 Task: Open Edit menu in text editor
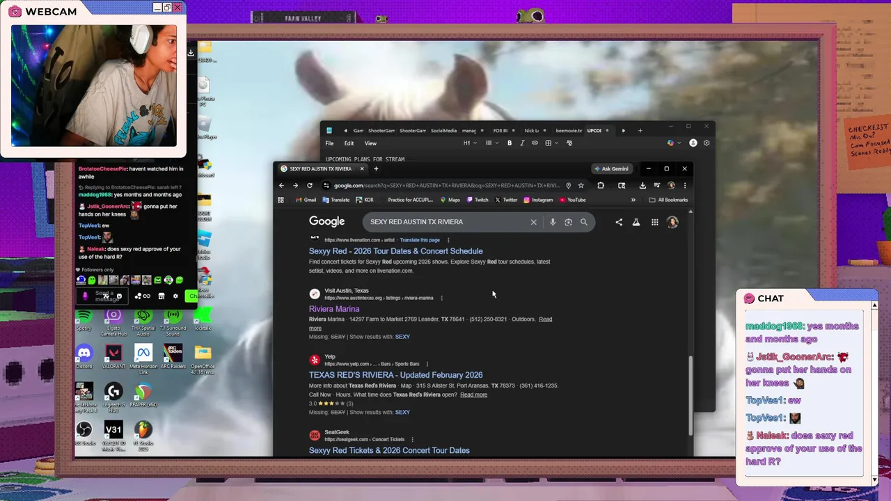[x=349, y=143]
